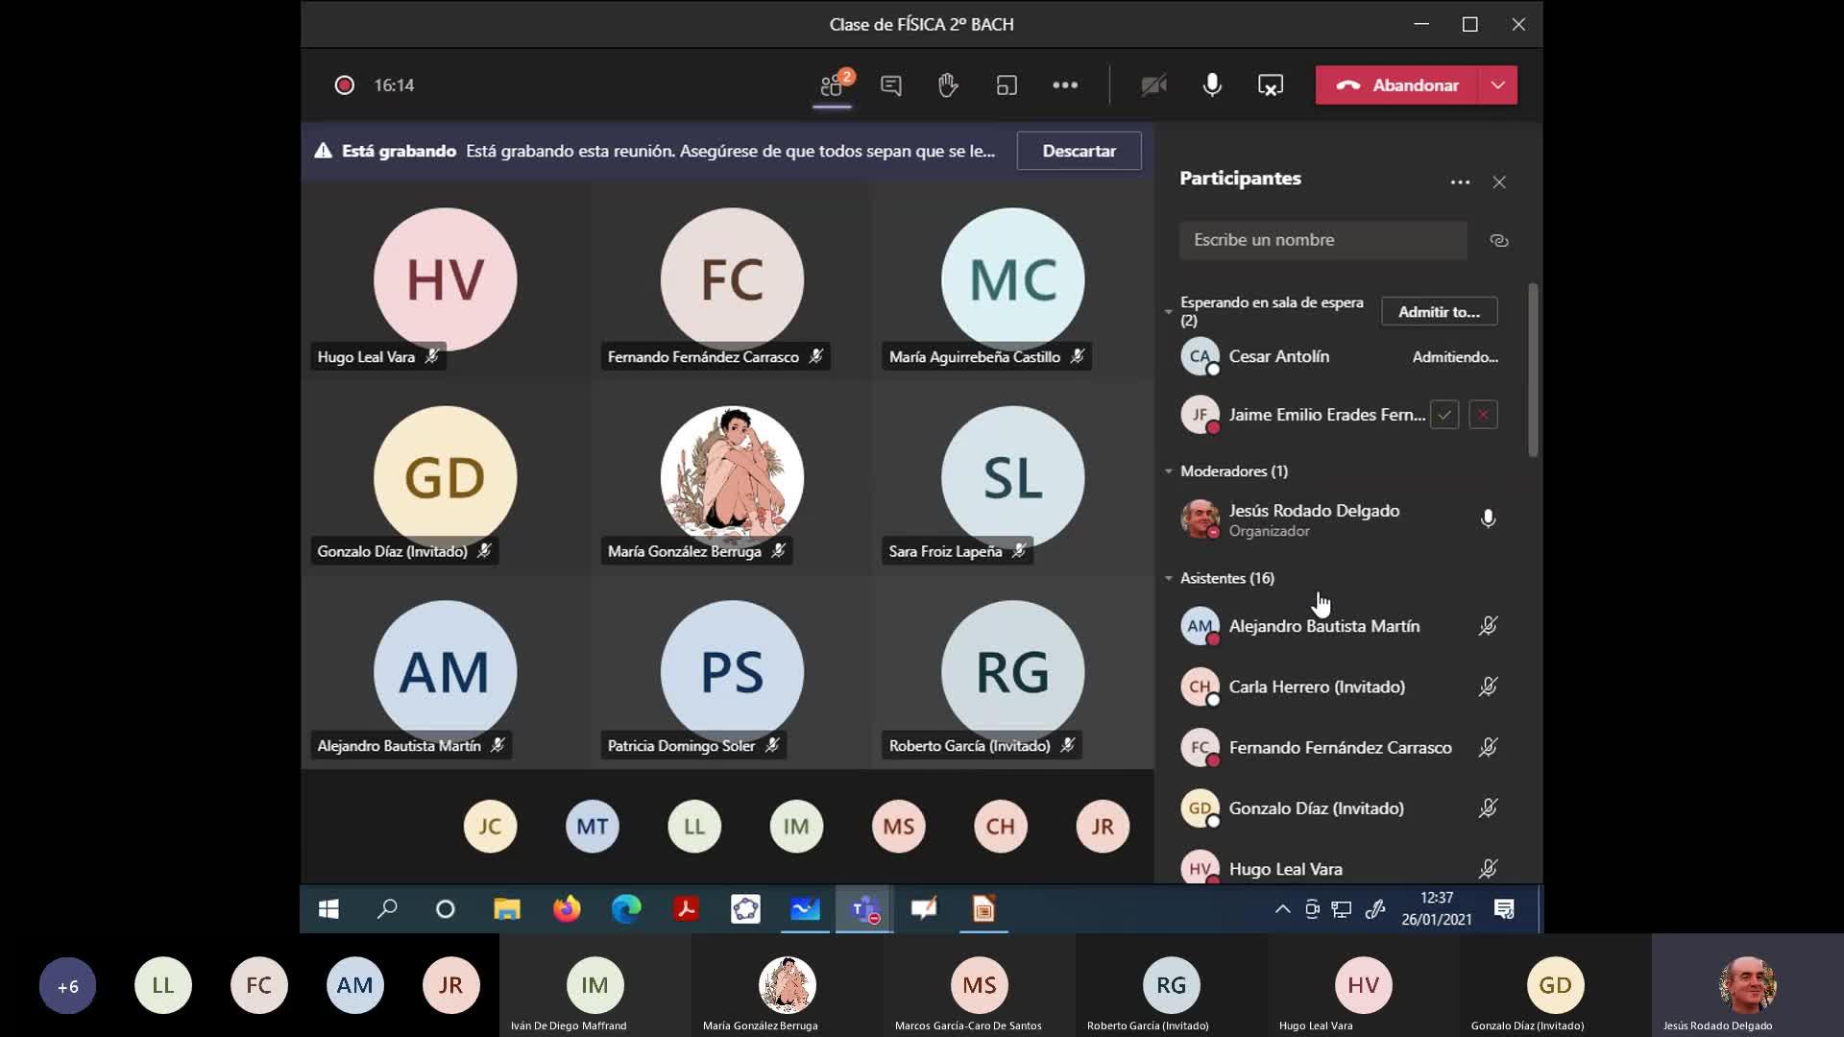Image resolution: width=1844 pixels, height=1037 pixels.
Task: Close the Participantes panel
Action: click(x=1498, y=182)
